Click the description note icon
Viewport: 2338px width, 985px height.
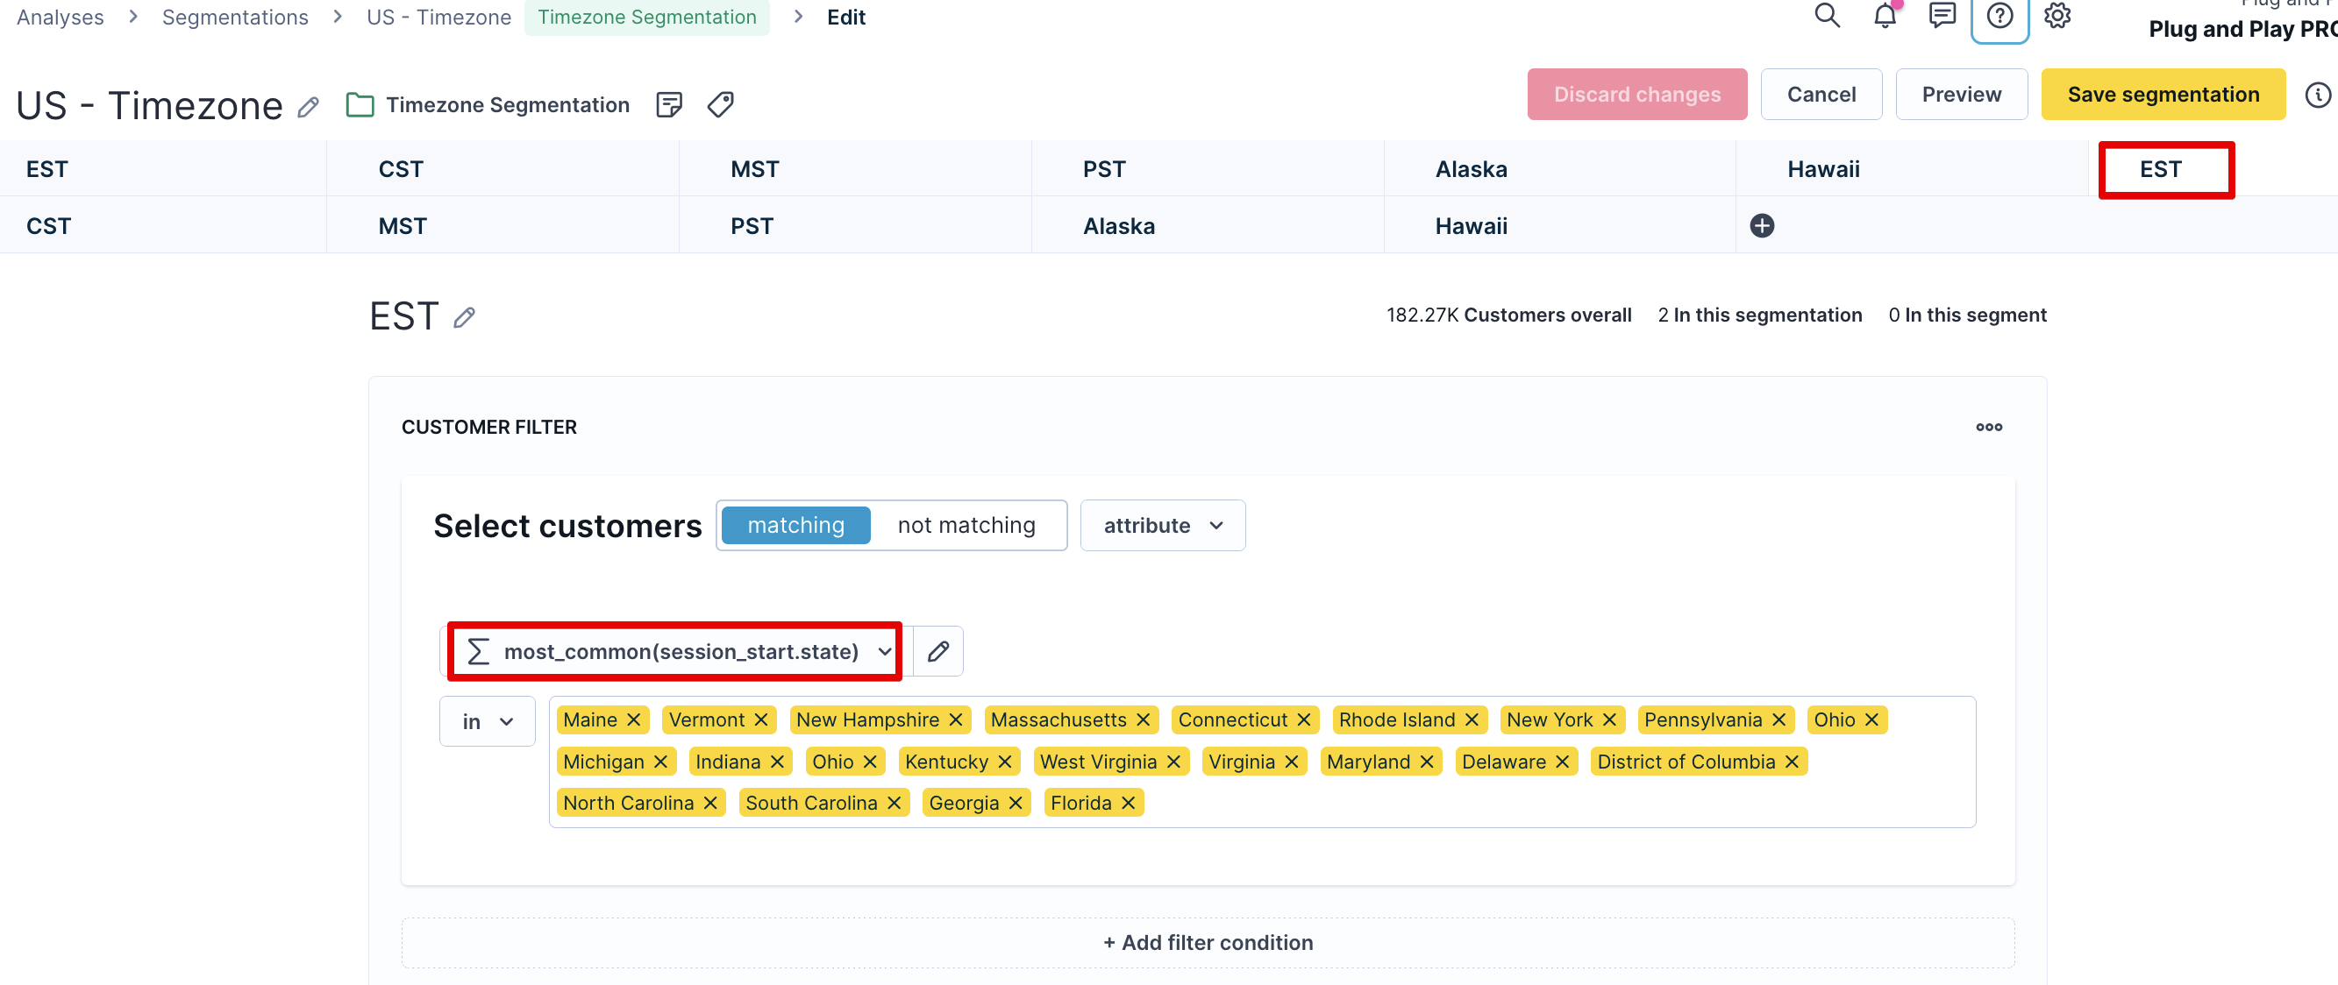[668, 104]
